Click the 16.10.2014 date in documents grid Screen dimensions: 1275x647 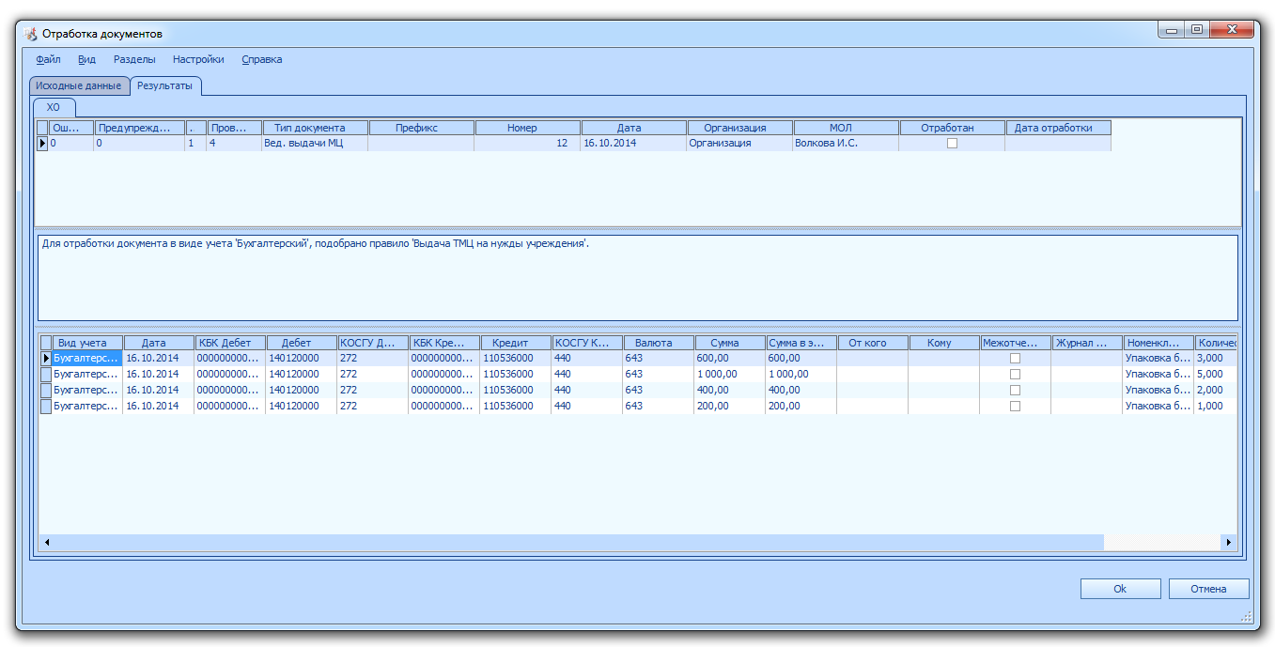(x=633, y=144)
